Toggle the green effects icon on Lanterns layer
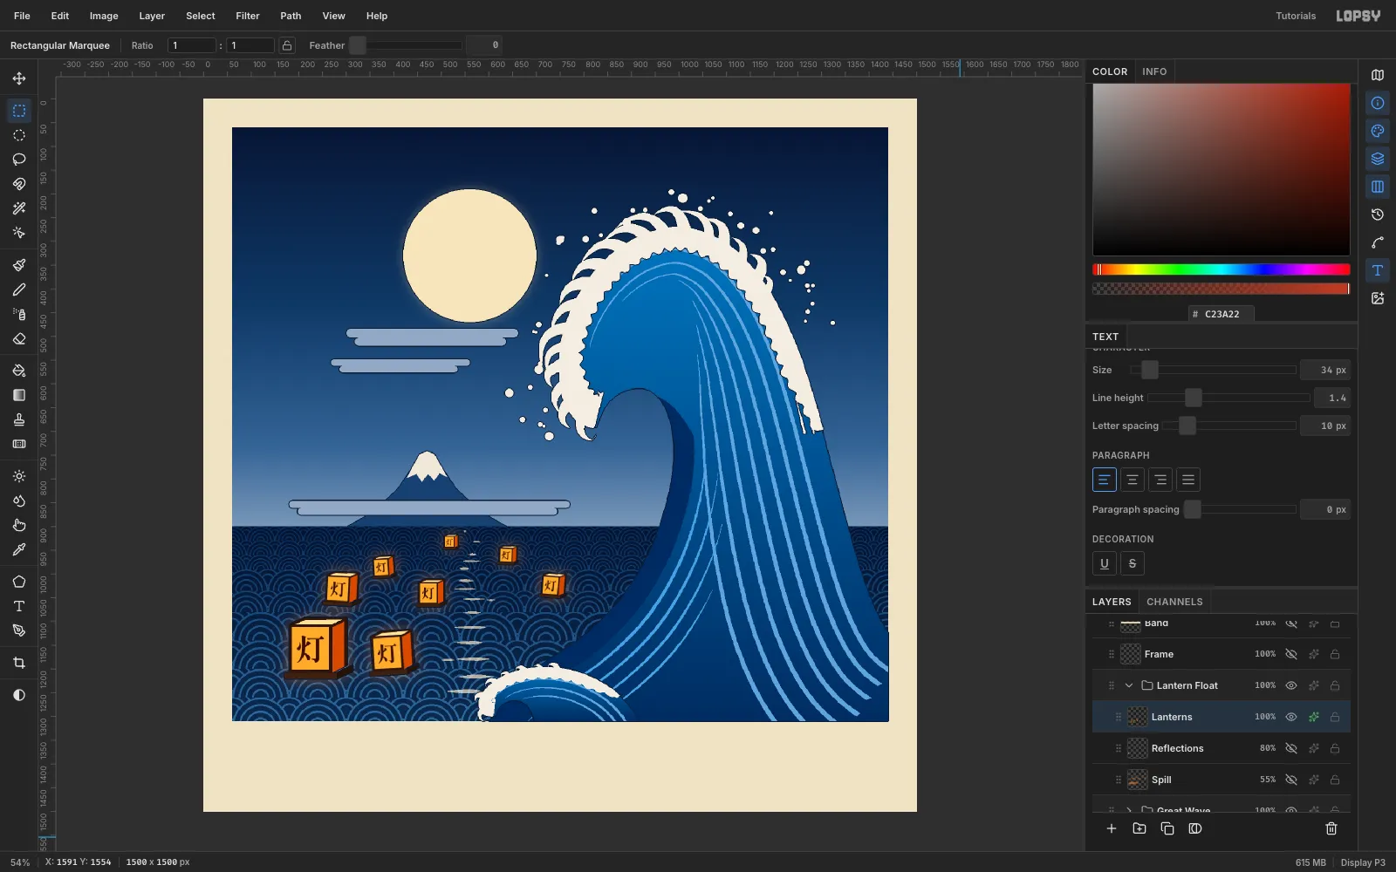This screenshot has width=1396, height=872. point(1313,717)
